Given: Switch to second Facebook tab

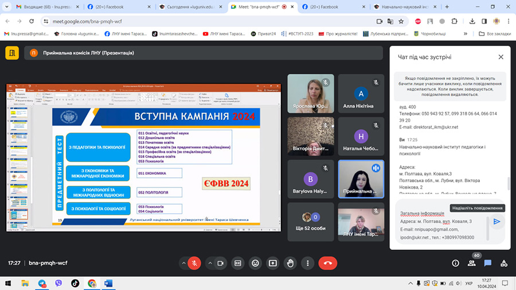Looking at the screenshot, I should tap(333, 6).
